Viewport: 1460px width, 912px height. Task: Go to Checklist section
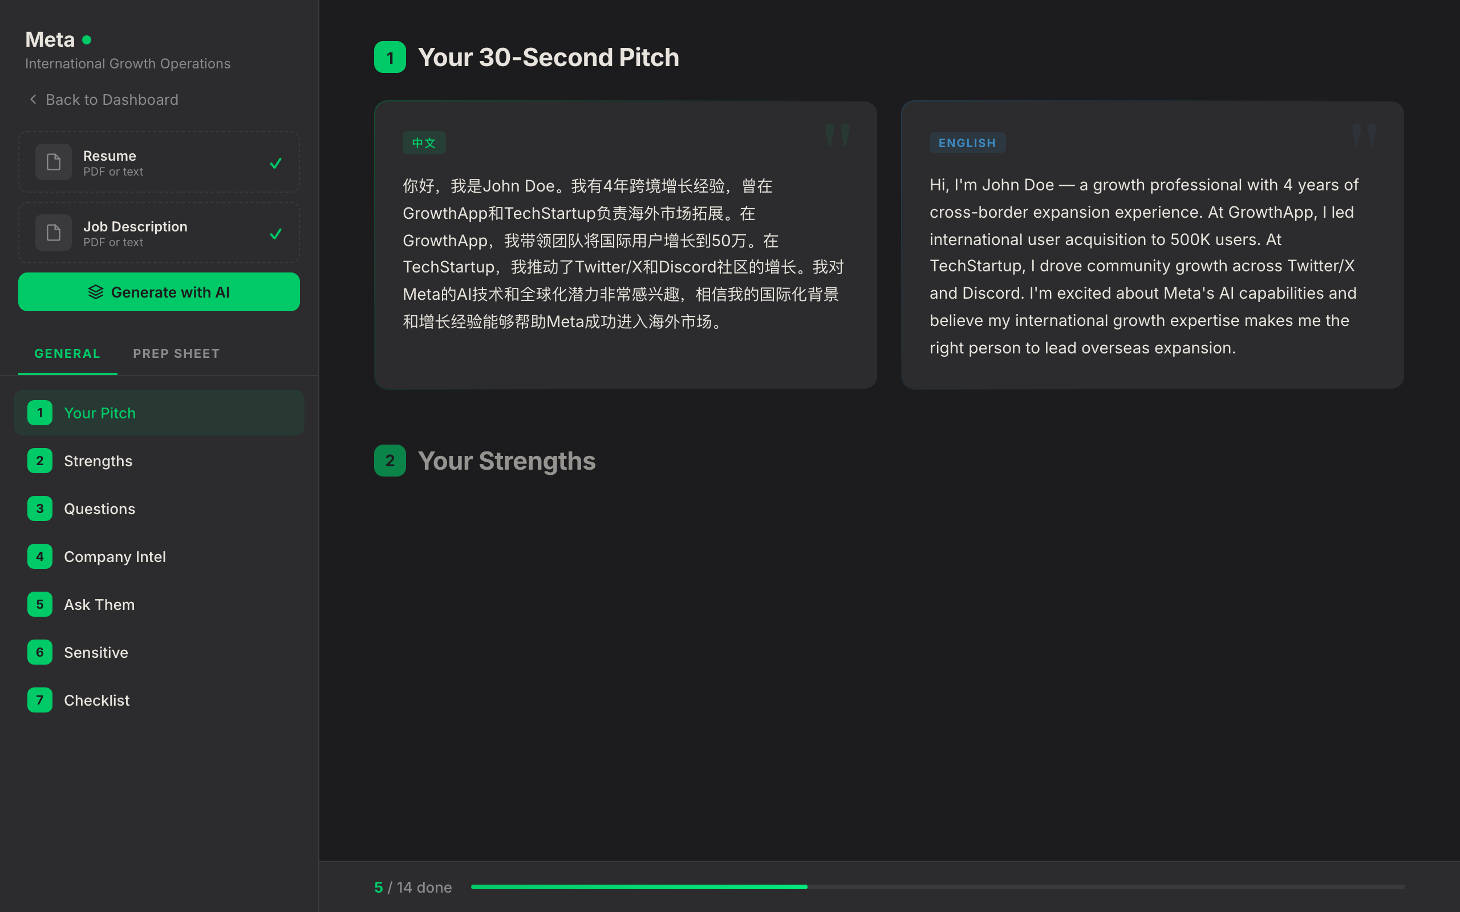pyautogui.click(x=159, y=700)
